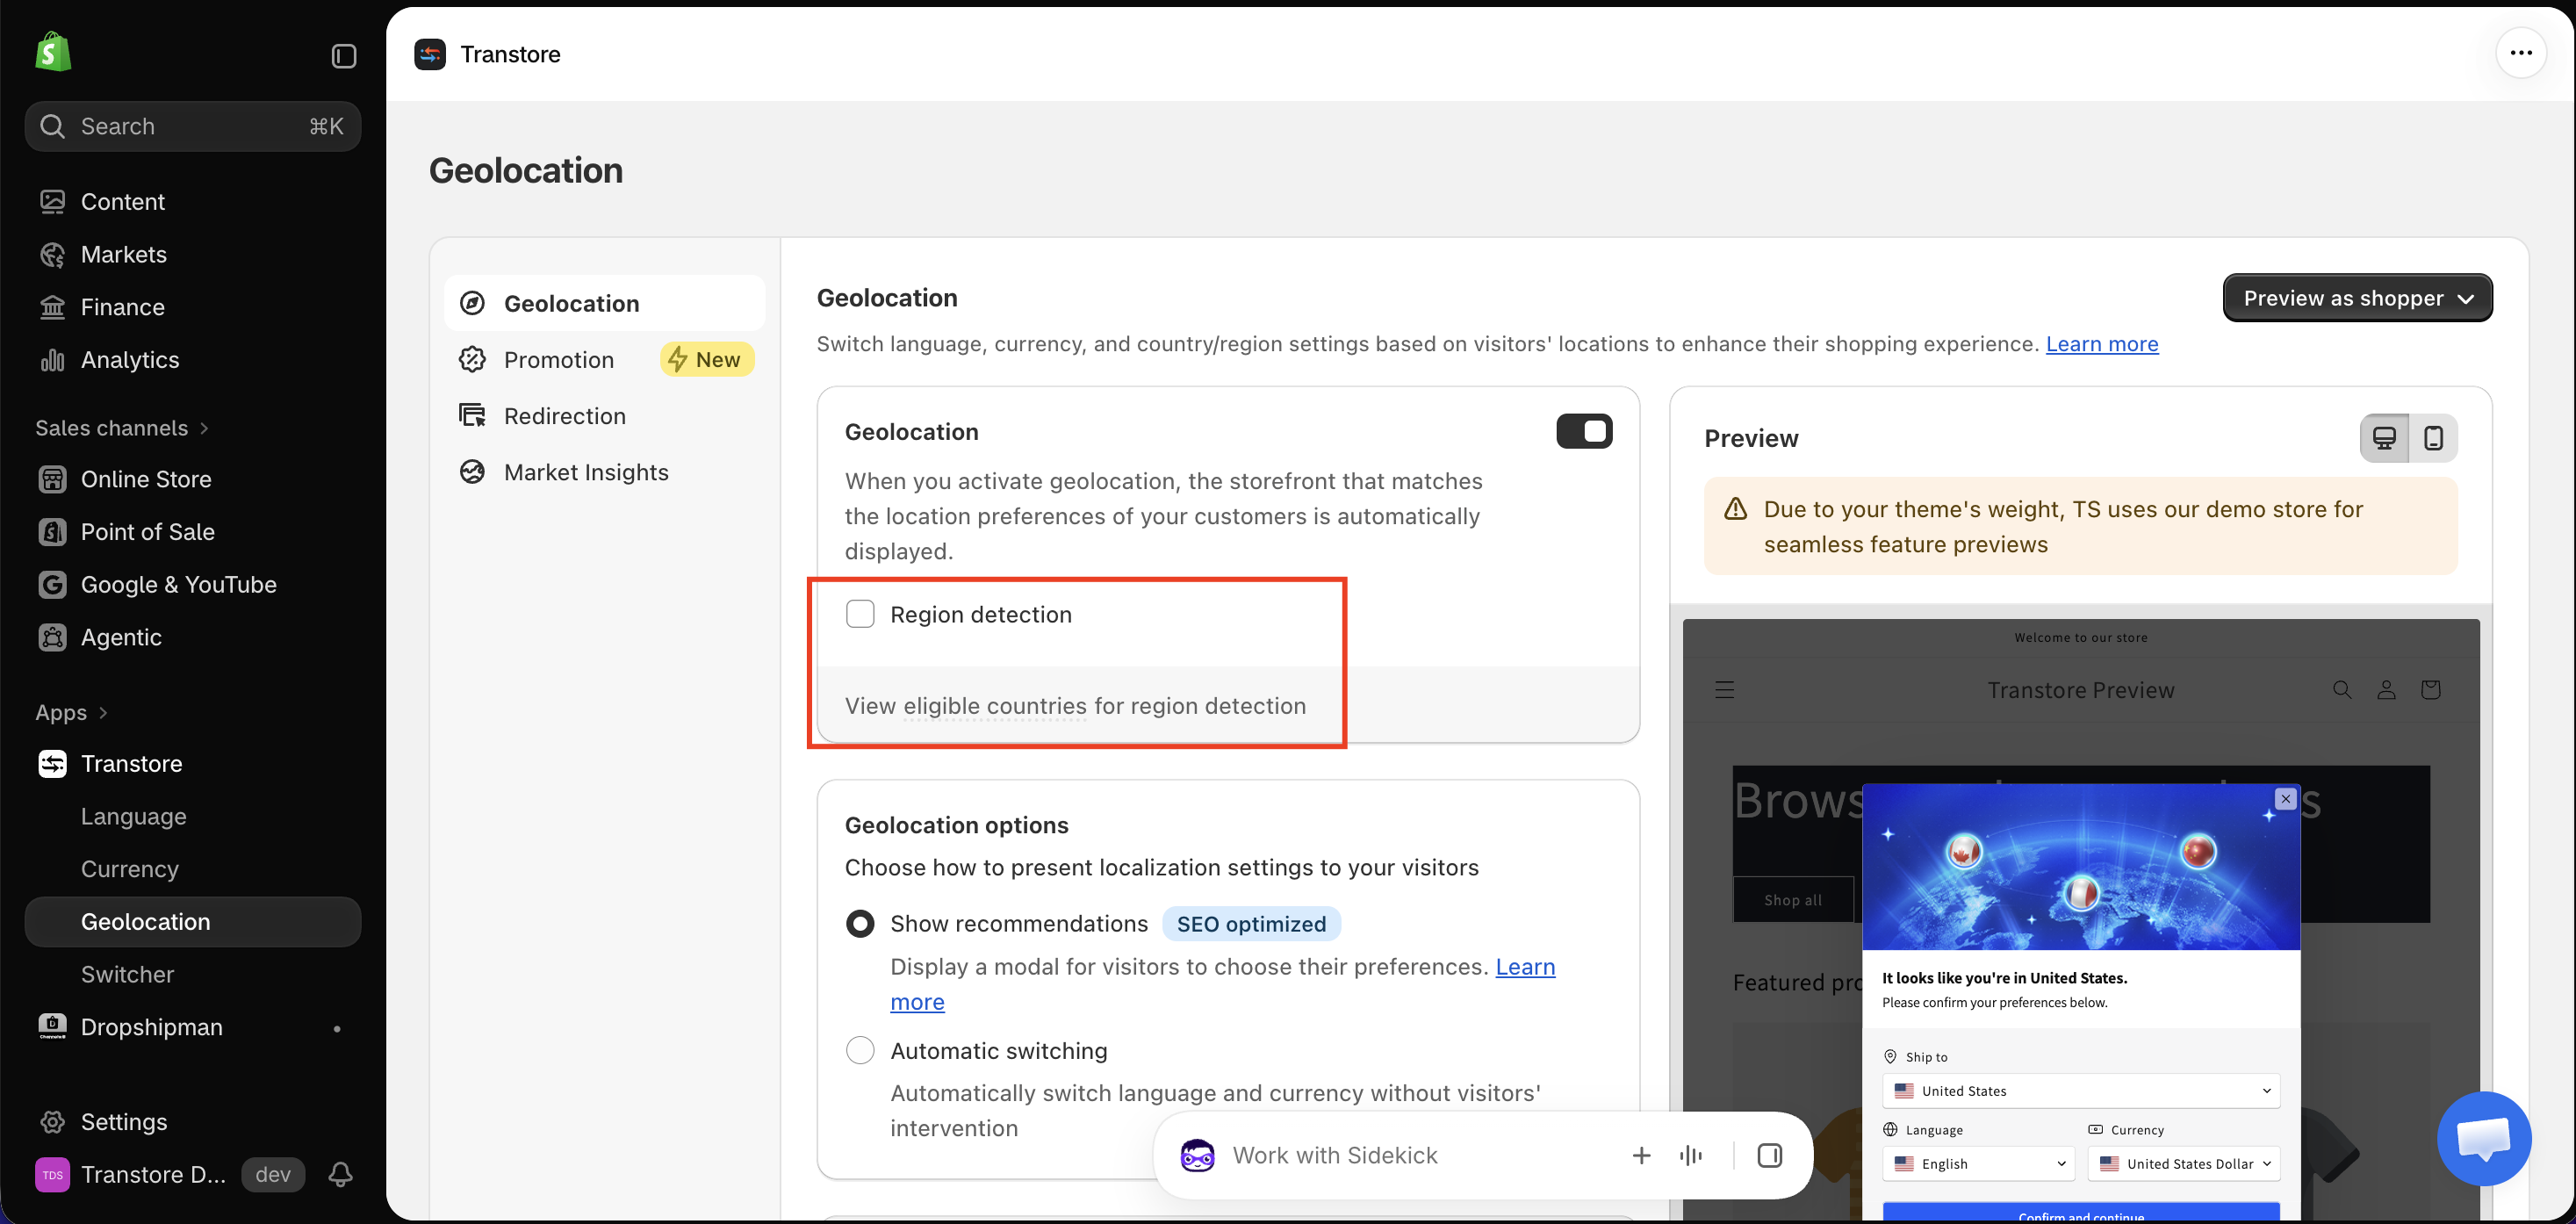Open the Market Insights tab
Viewport: 2576px width, 1224px height.
tap(605, 472)
